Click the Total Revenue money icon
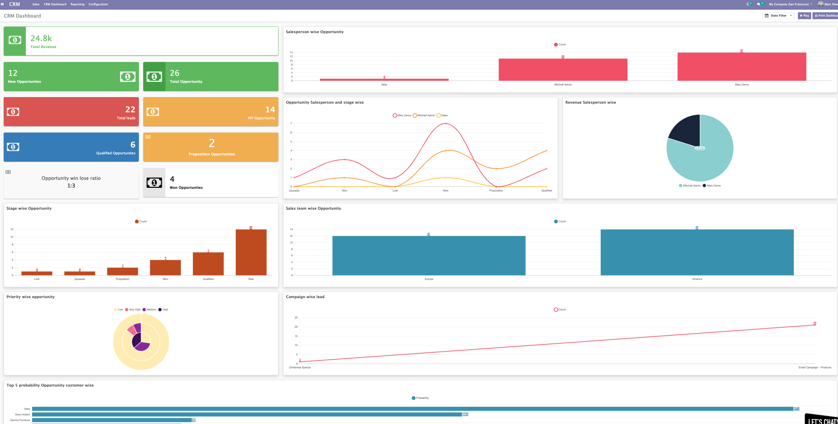 (15, 40)
